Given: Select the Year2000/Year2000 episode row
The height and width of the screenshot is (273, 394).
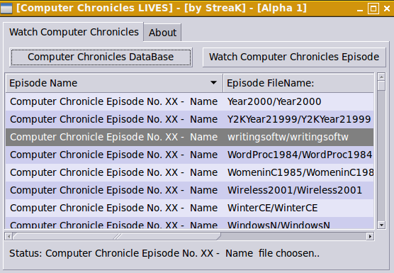Looking at the screenshot, I should (x=189, y=101).
